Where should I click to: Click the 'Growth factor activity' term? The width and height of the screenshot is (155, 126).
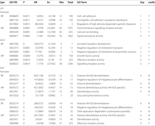(88, 56)
